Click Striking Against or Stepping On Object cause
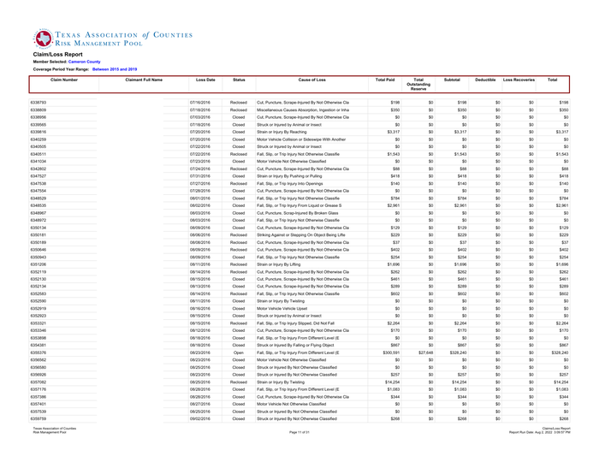Screen dimensions: 599x462 (301, 235)
